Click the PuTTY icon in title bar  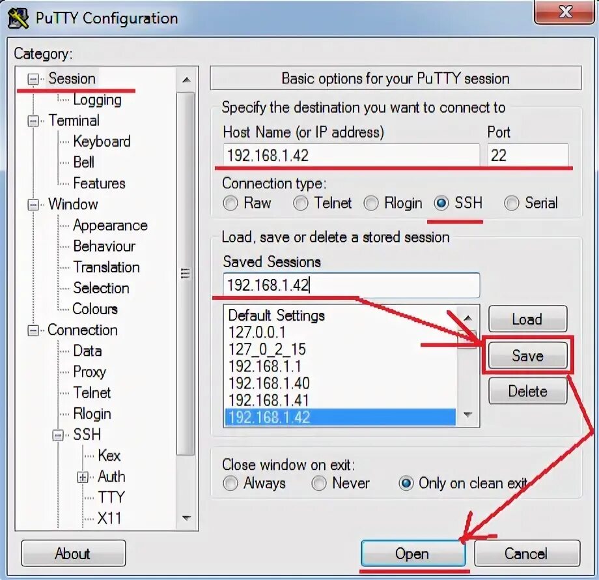click(x=18, y=18)
